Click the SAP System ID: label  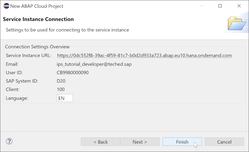coord(22,81)
